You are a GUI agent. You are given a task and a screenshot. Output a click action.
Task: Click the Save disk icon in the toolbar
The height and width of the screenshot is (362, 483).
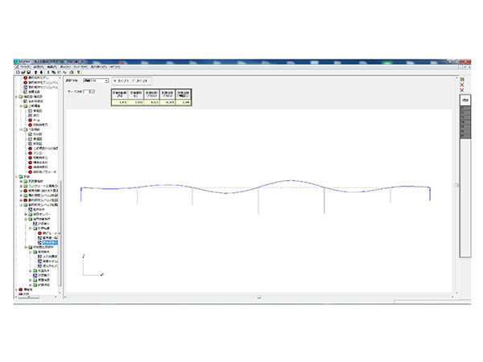[x=27, y=72]
